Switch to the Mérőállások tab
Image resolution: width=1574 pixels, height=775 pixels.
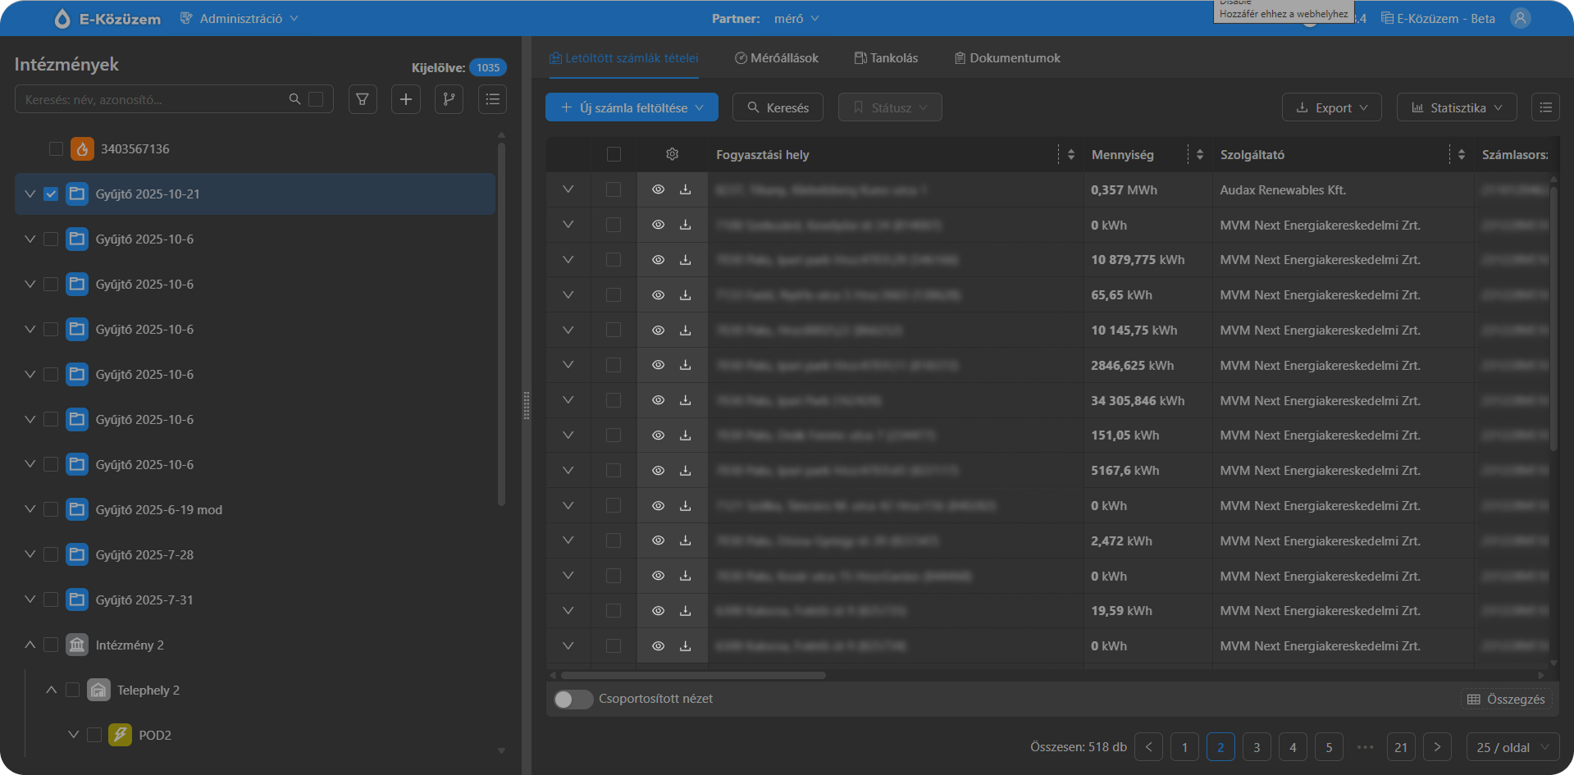776,58
